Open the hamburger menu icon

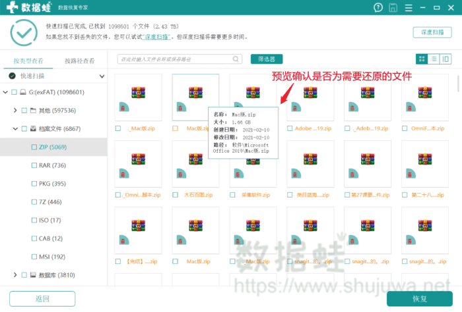(x=409, y=8)
